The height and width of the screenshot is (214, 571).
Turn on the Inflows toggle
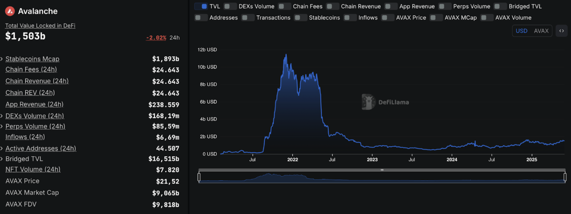(350, 18)
